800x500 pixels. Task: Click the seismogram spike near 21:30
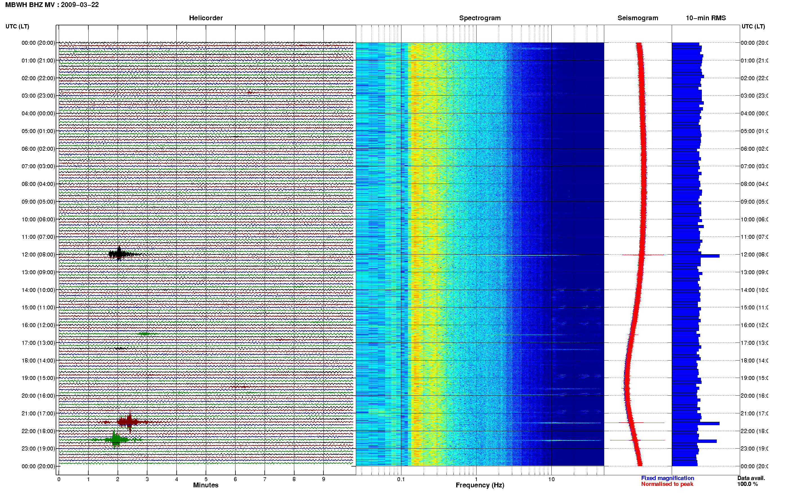634,423
